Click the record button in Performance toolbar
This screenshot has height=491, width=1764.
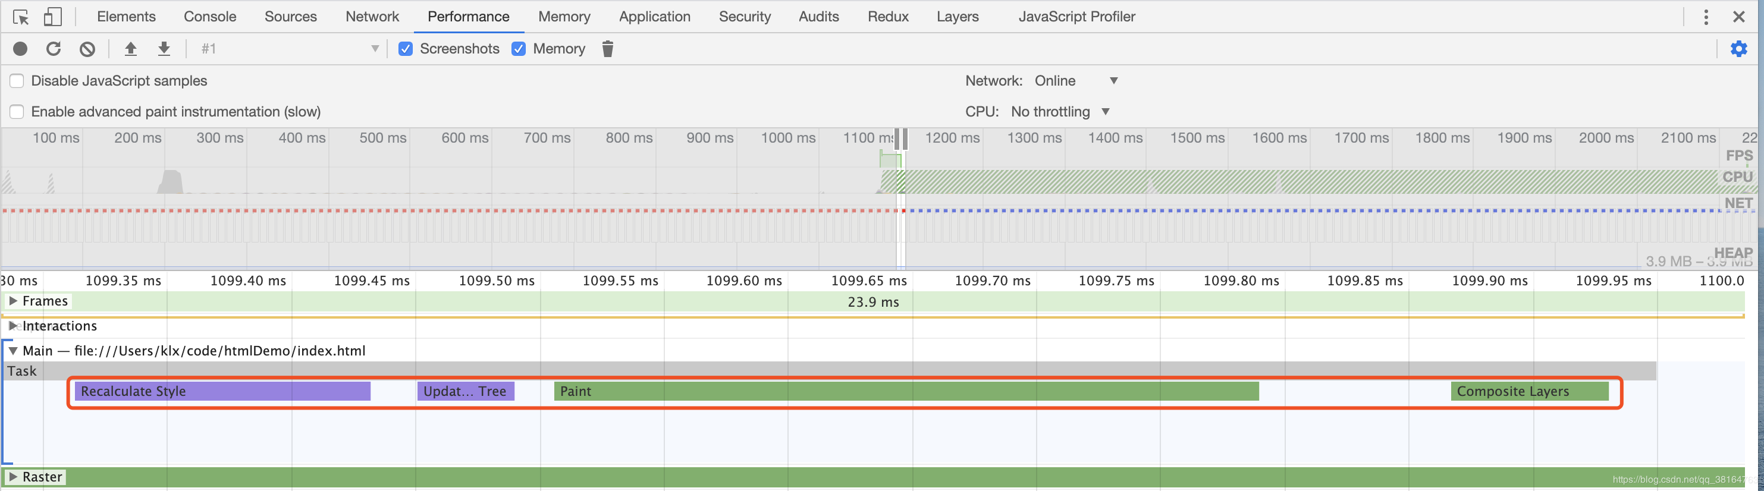click(21, 49)
